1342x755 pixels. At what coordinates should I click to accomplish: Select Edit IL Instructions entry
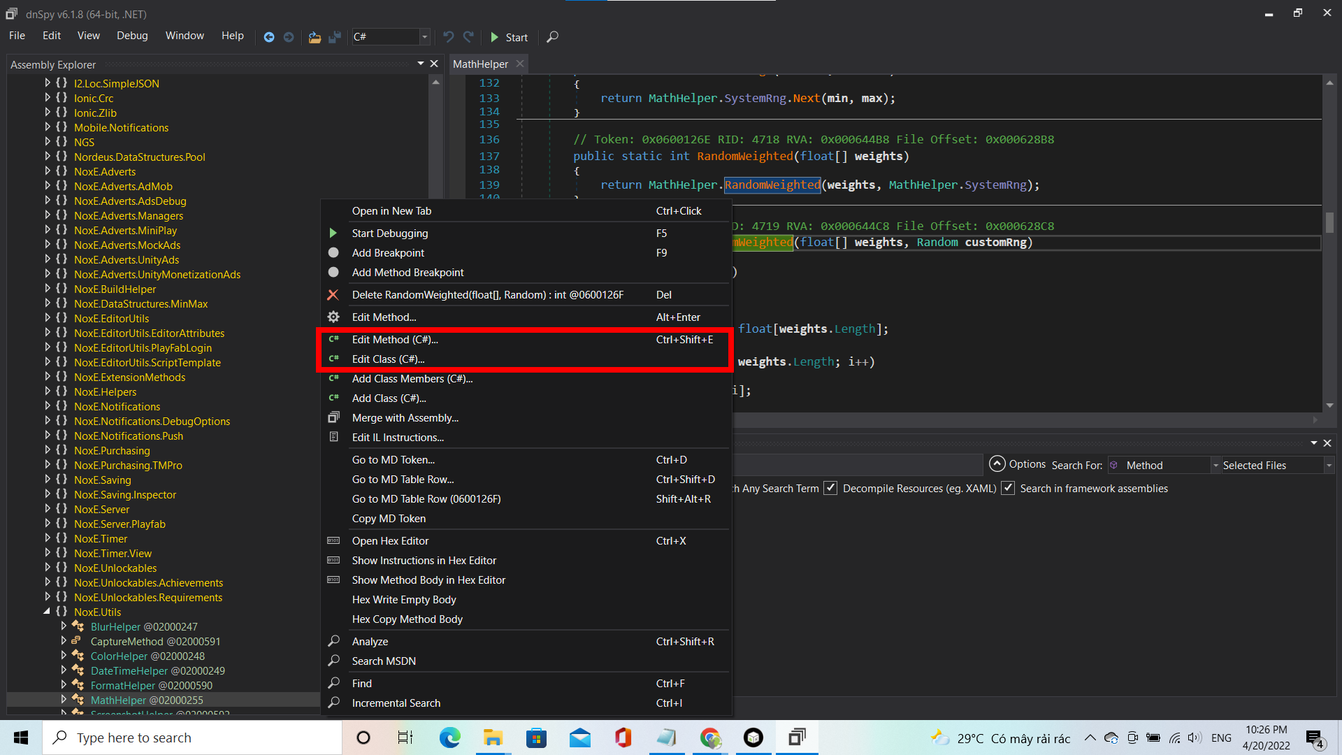tap(398, 438)
